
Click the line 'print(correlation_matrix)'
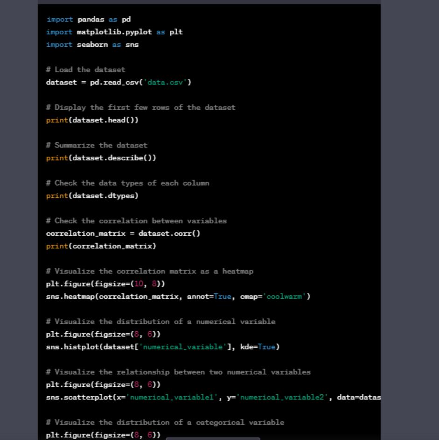[101, 246]
